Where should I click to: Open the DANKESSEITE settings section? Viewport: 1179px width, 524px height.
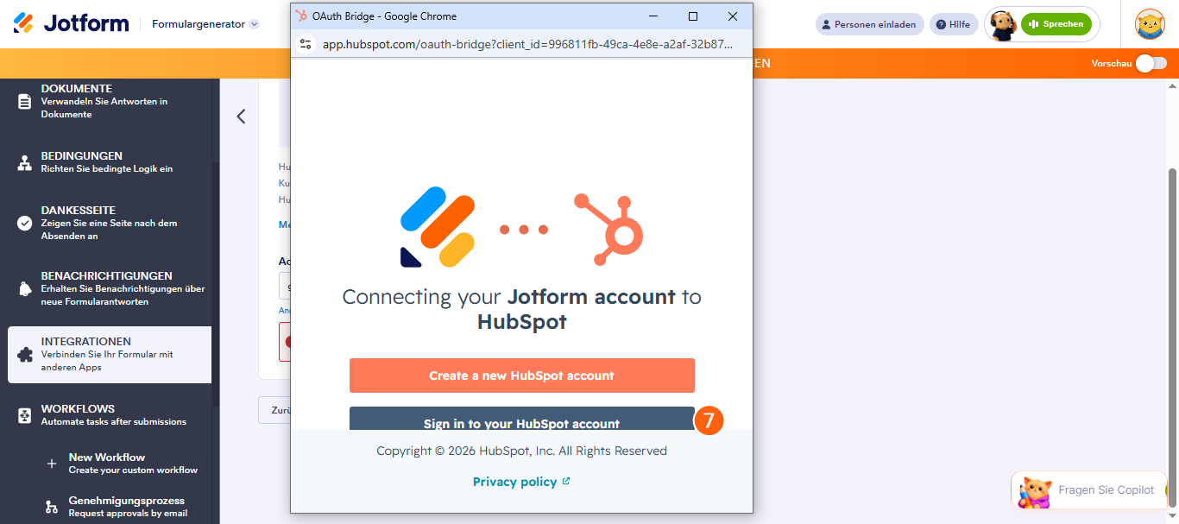110,223
